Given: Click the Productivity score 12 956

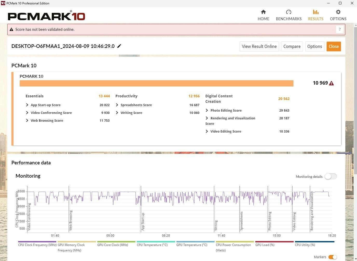Looking at the screenshot, I should pos(194,96).
